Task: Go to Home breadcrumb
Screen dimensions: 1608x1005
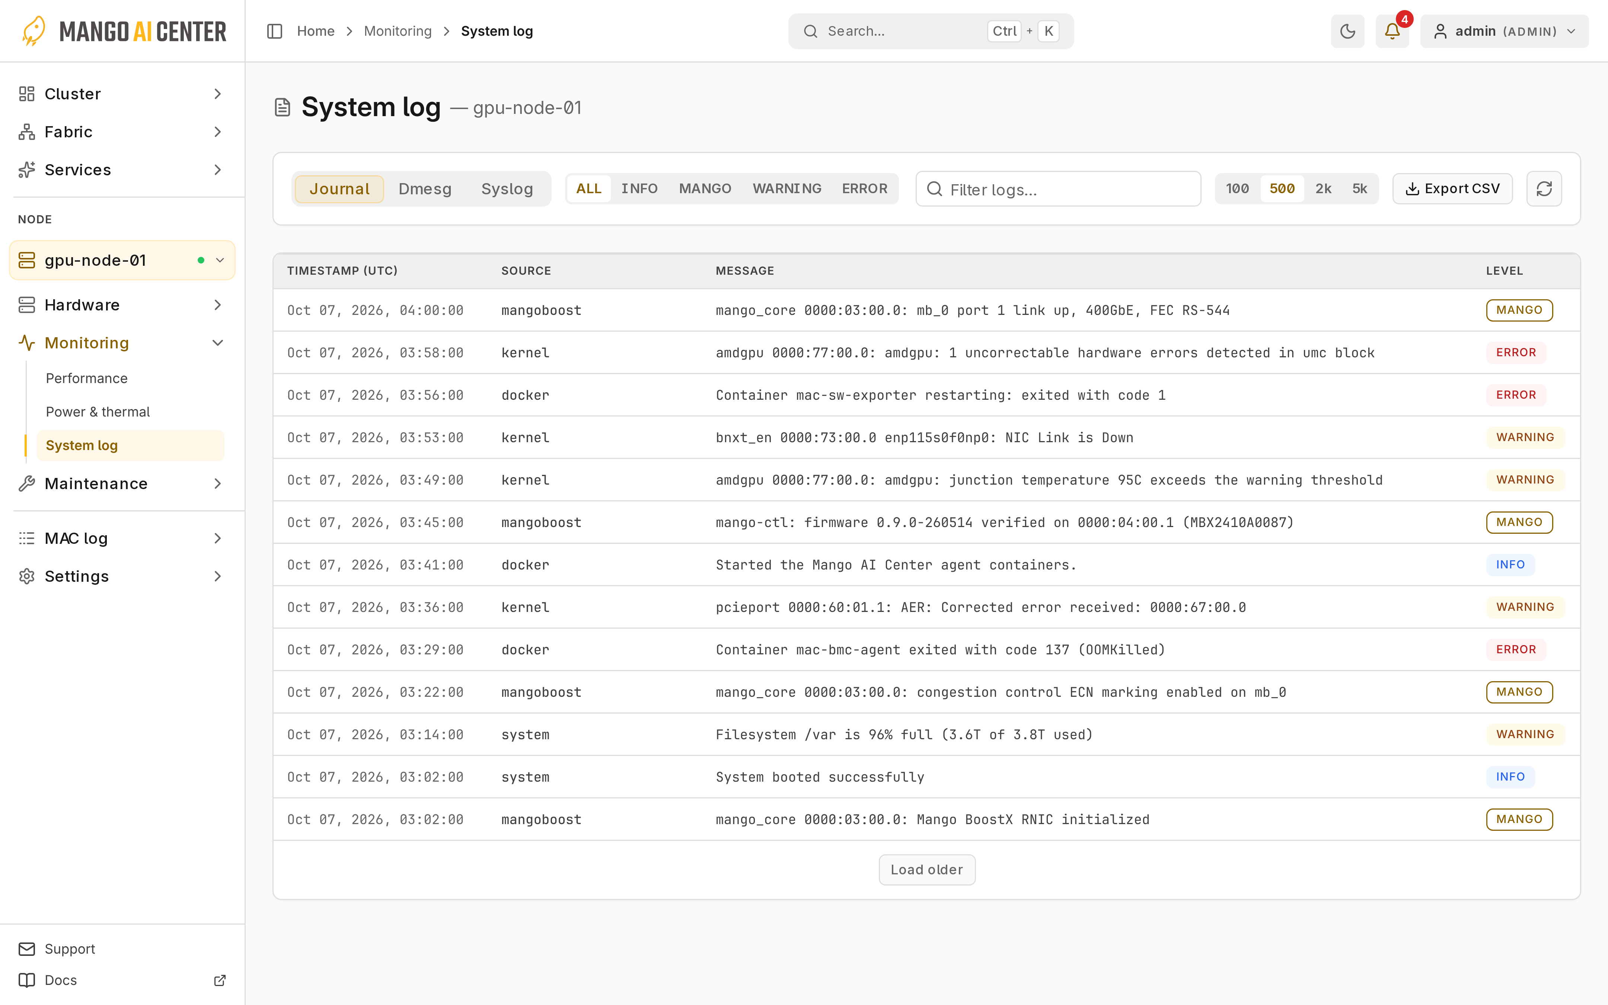Action: click(x=316, y=31)
